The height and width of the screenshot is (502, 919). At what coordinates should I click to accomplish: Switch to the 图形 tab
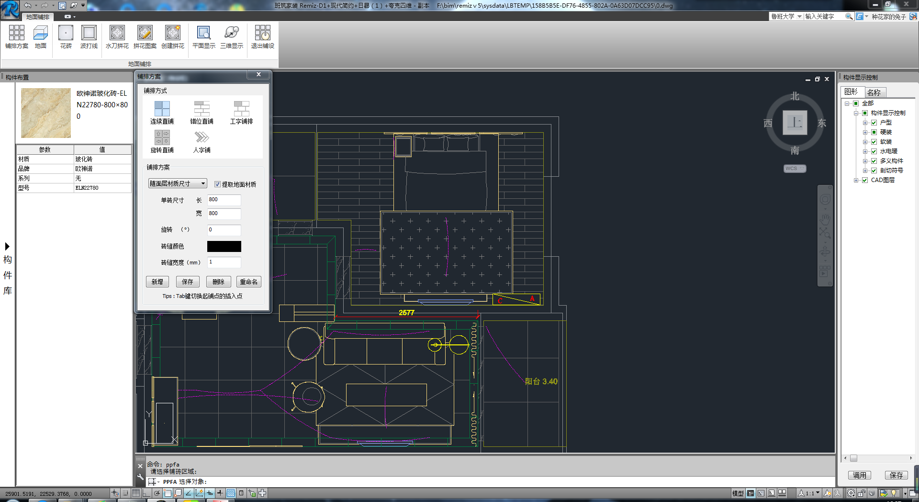(x=852, y=92)
